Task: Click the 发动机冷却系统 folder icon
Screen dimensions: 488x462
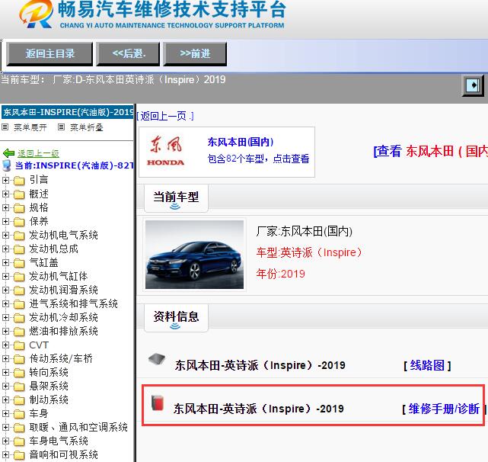Action: (19, 318)
